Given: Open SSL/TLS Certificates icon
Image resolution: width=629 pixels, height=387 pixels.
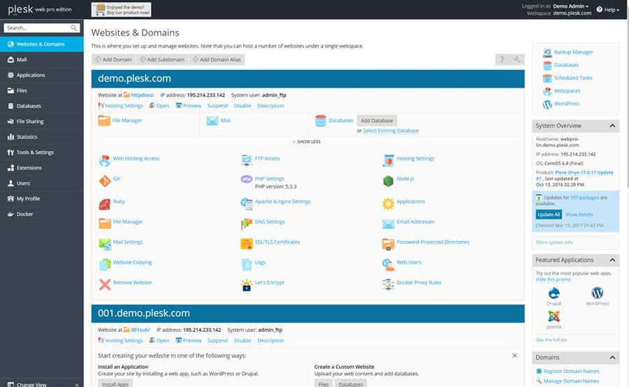Looking at the screenshot, I should click(x=246, y=244).
